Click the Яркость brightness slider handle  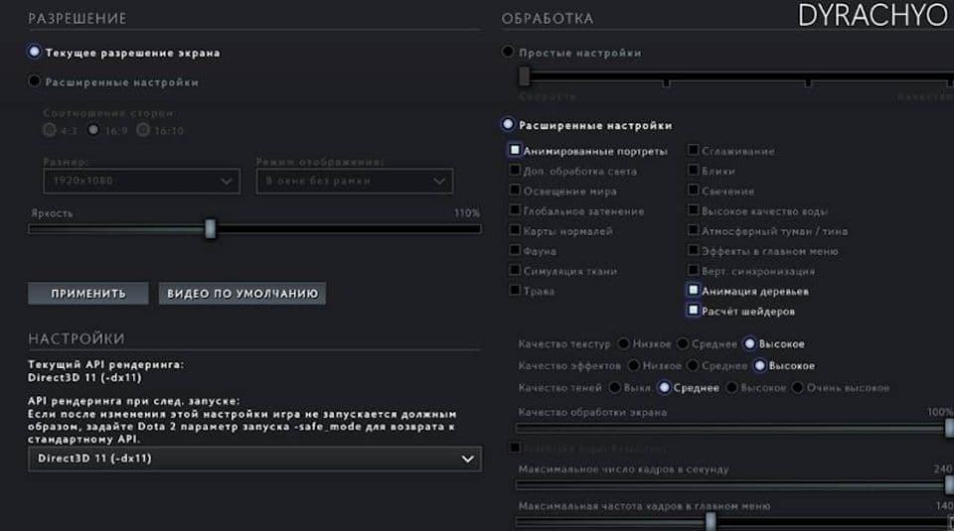coord(210,229)
